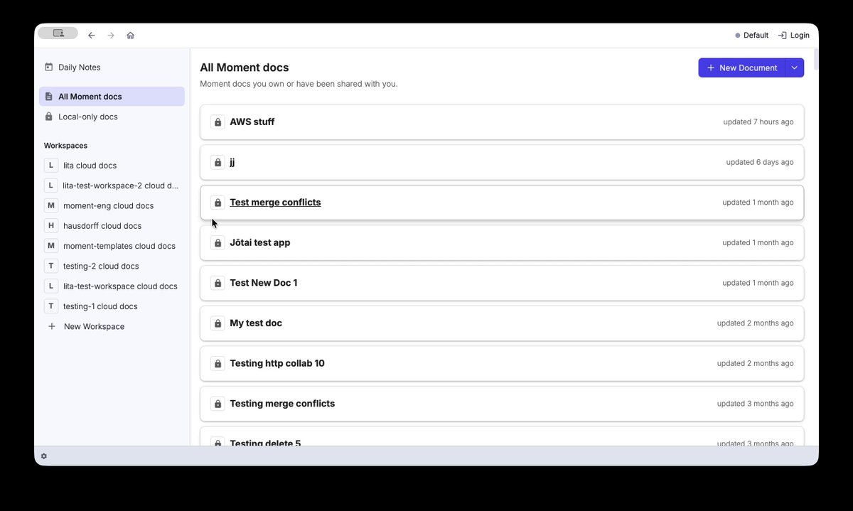Expand the New Document dropdown chevron
Screen dimensions: 853x511
(795, 68)
